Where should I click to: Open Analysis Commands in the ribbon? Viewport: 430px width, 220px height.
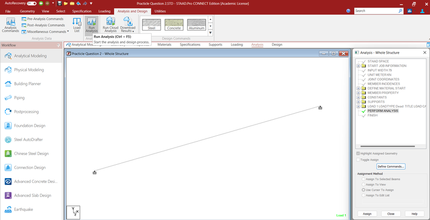point(10,25)
